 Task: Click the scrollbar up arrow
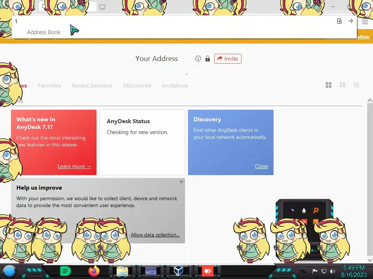[x=370, y=100]
